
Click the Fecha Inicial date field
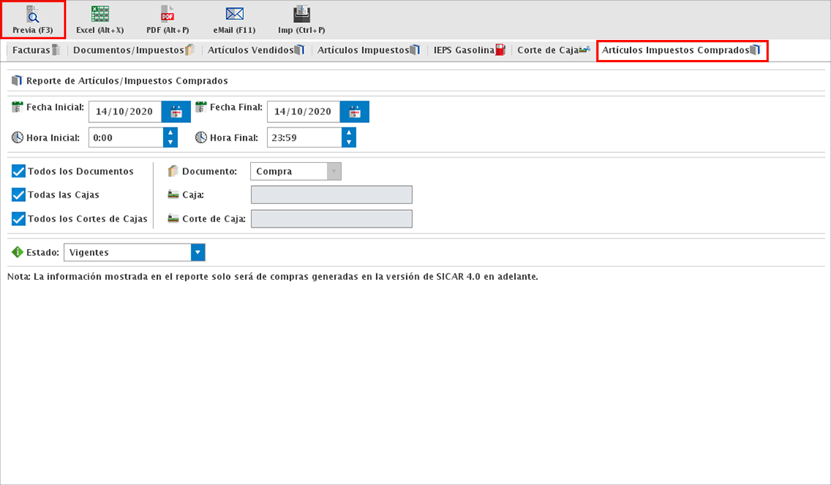(125, 111)
